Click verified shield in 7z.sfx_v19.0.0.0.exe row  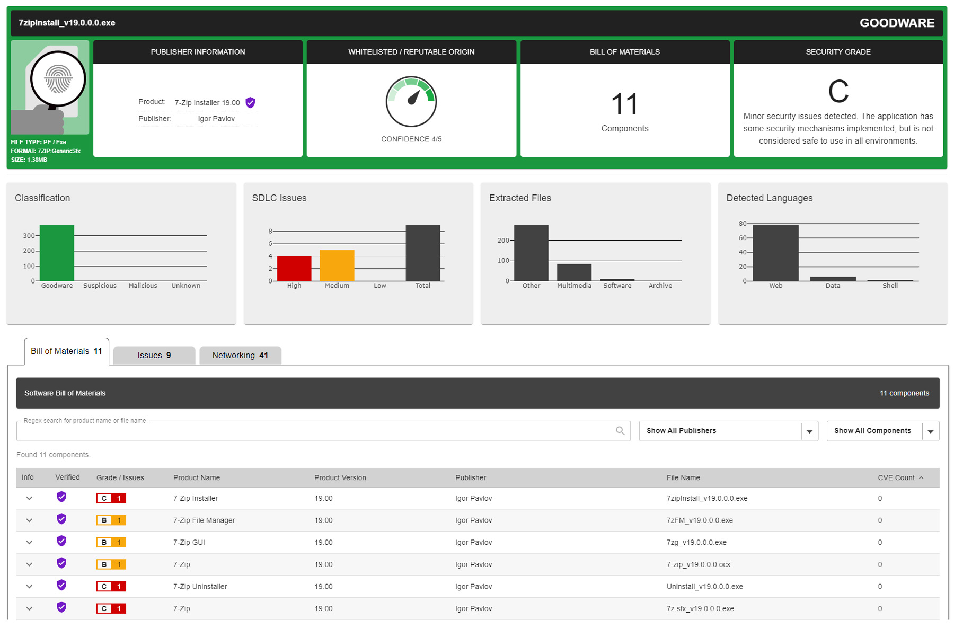[61, 607]
